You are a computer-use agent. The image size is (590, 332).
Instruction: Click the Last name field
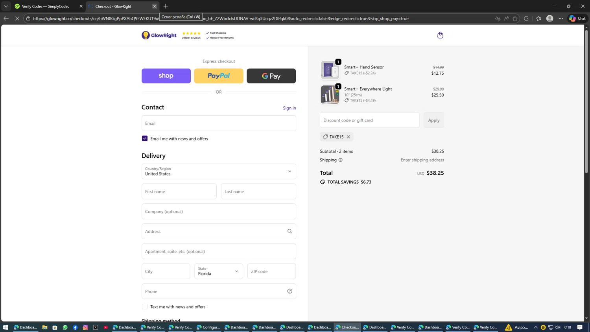(x=258, y=192)
